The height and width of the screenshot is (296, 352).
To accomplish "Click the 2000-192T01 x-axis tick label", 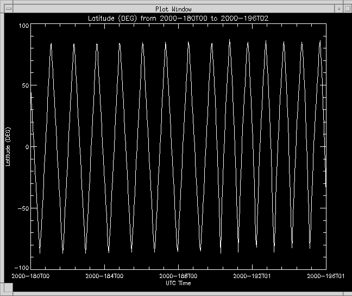I will coord(253,276).
